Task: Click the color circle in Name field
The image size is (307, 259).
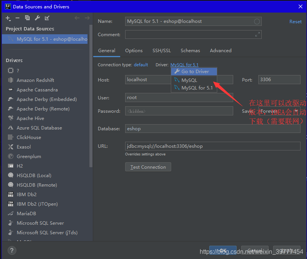Action: 257,21
